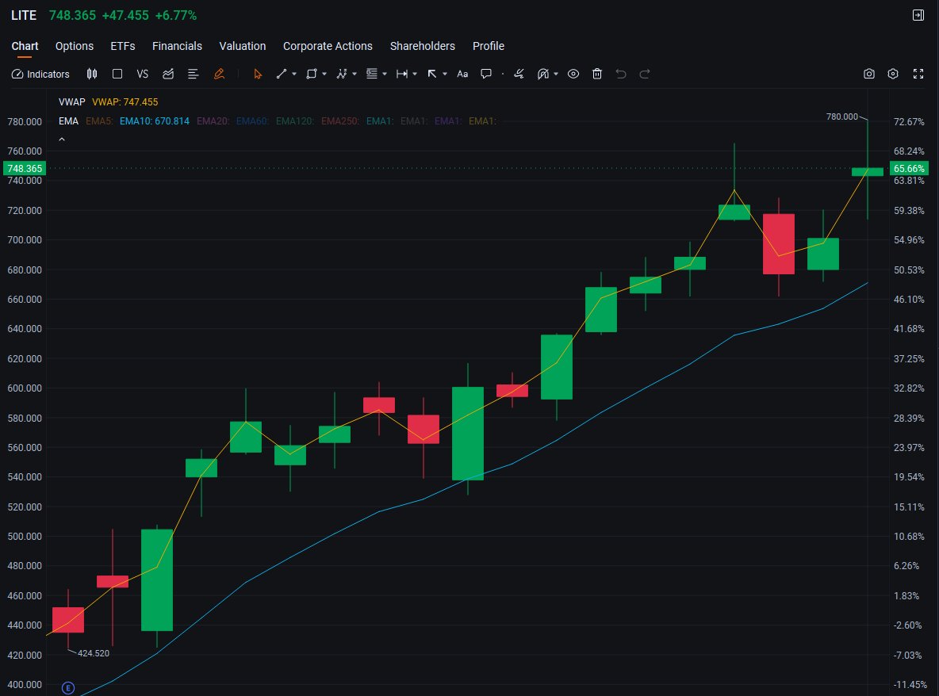Open the Profile tab
The width and height of the screenshot is (939, 696).
pos(488,46)
